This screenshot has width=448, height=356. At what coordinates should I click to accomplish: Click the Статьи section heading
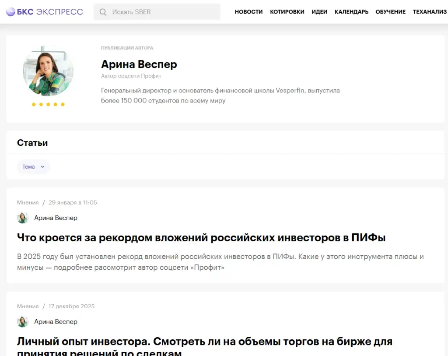coord(32,143)
